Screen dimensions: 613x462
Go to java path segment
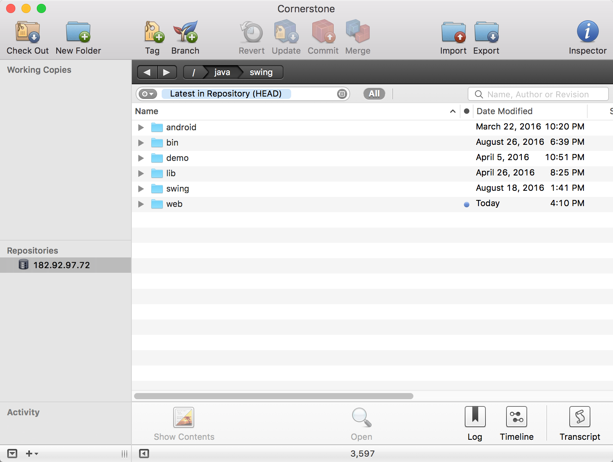[x=222, y=72]
